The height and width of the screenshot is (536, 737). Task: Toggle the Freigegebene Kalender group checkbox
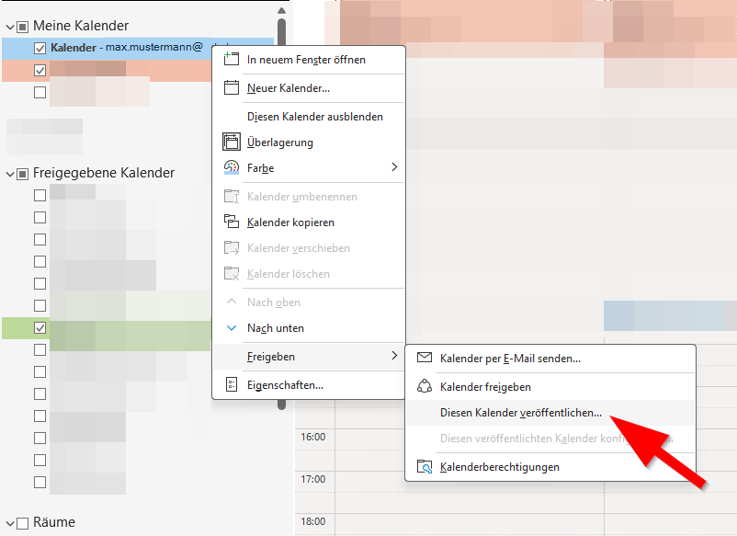click(x=22, y=173)
